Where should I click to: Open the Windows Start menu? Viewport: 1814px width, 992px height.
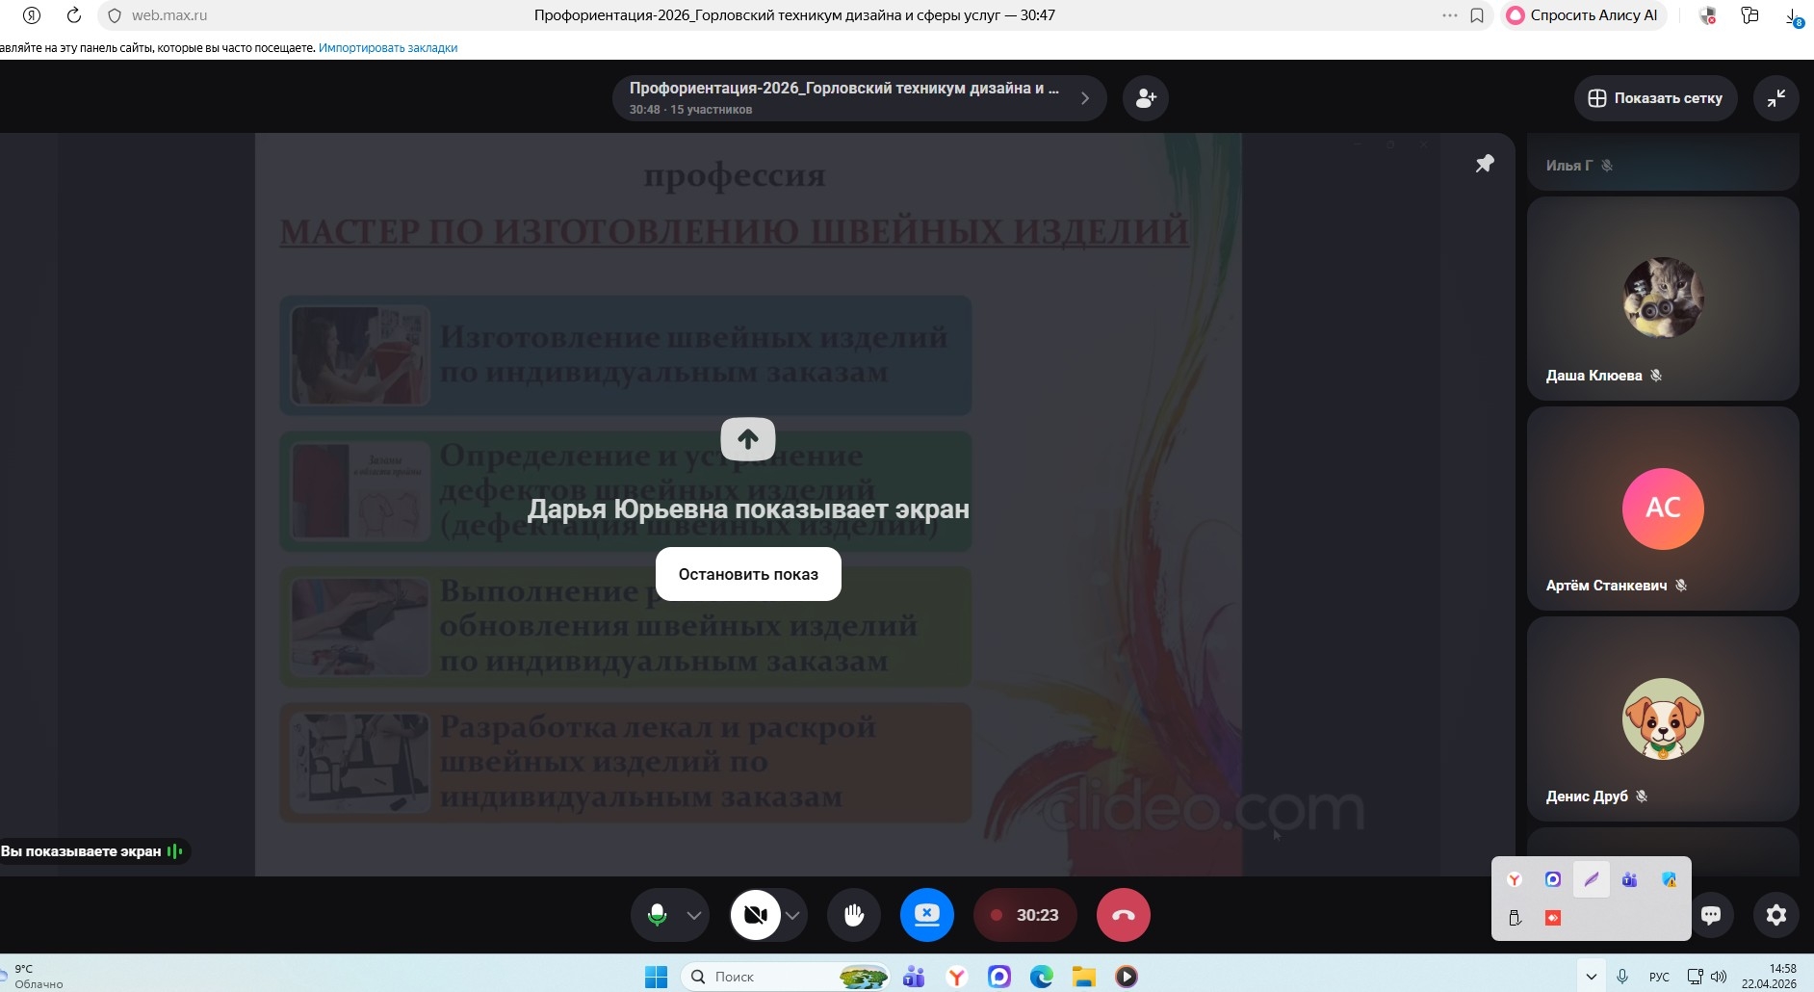click(656, 977)
